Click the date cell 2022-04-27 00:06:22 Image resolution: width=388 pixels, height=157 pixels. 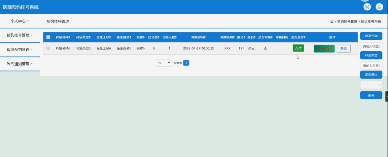[x=198, y=48]
